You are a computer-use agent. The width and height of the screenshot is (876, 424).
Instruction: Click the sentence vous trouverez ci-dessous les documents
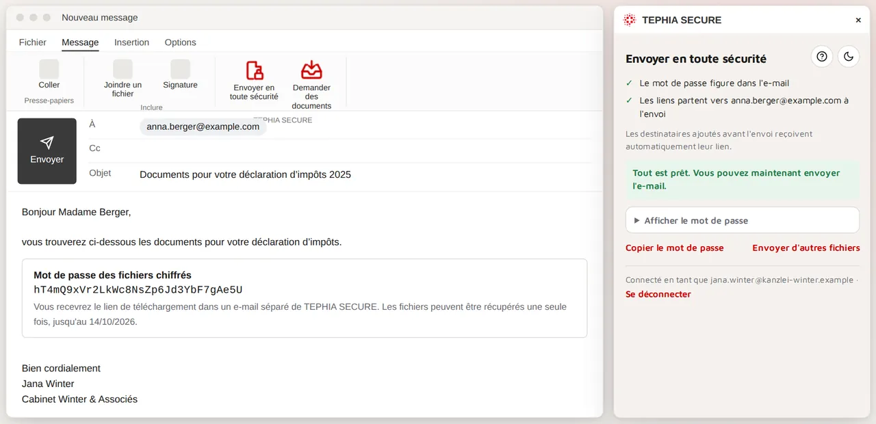click(181, 241)
